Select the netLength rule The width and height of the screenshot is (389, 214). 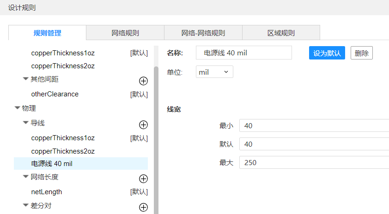coord(47,192)
